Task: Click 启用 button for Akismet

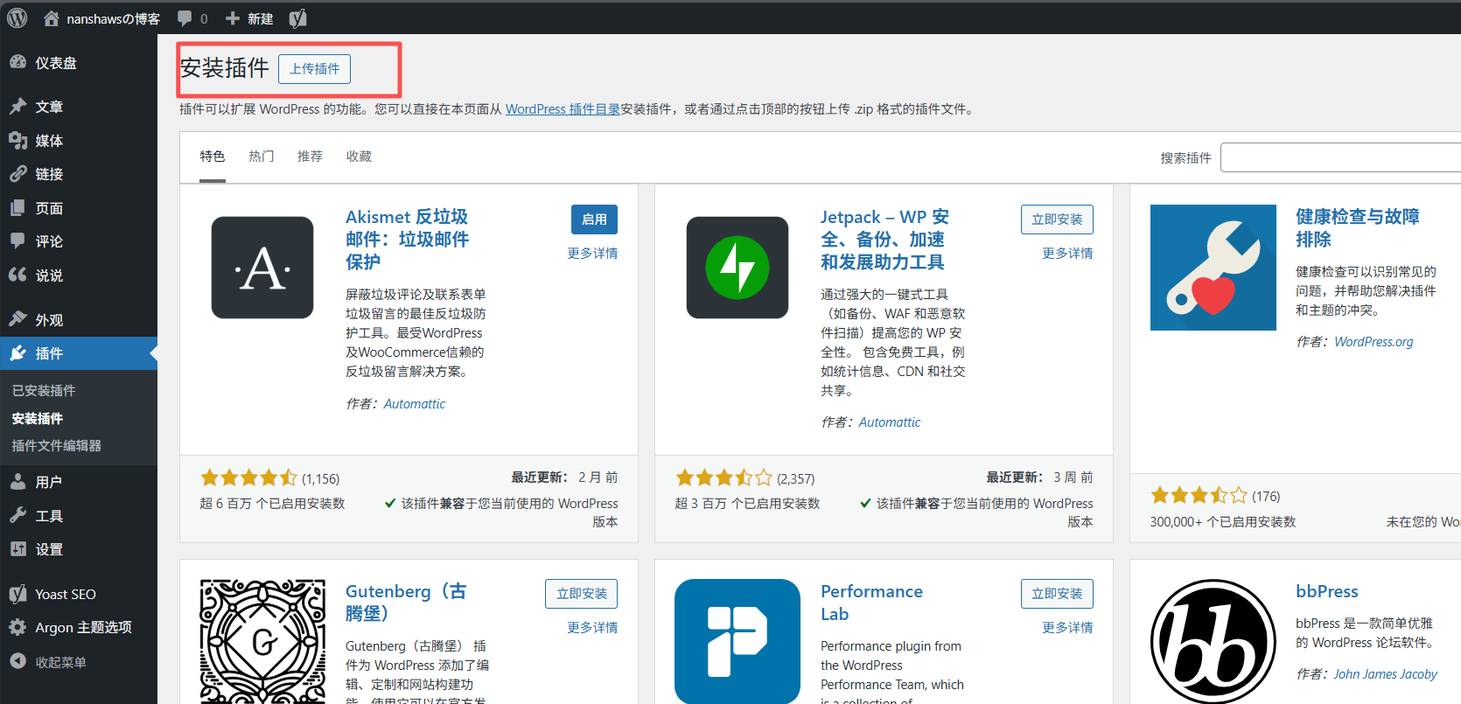Action: [594, 220]
